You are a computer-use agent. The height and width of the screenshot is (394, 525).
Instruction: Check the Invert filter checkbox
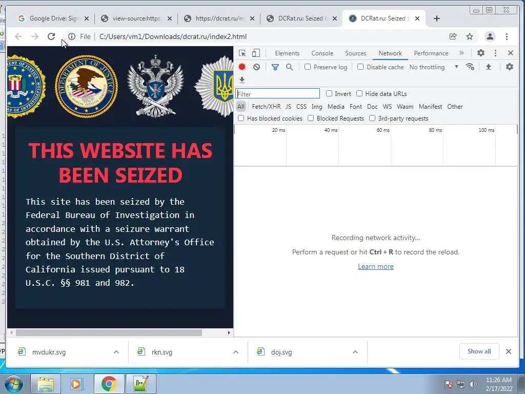coord(329,93)
